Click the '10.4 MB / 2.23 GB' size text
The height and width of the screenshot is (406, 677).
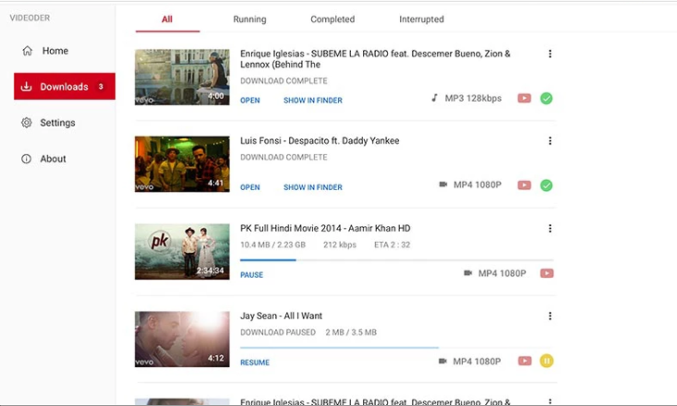click(272, 245)
